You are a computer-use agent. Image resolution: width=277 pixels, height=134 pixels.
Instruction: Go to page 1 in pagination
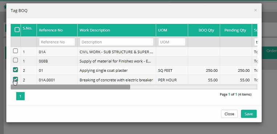20,96
